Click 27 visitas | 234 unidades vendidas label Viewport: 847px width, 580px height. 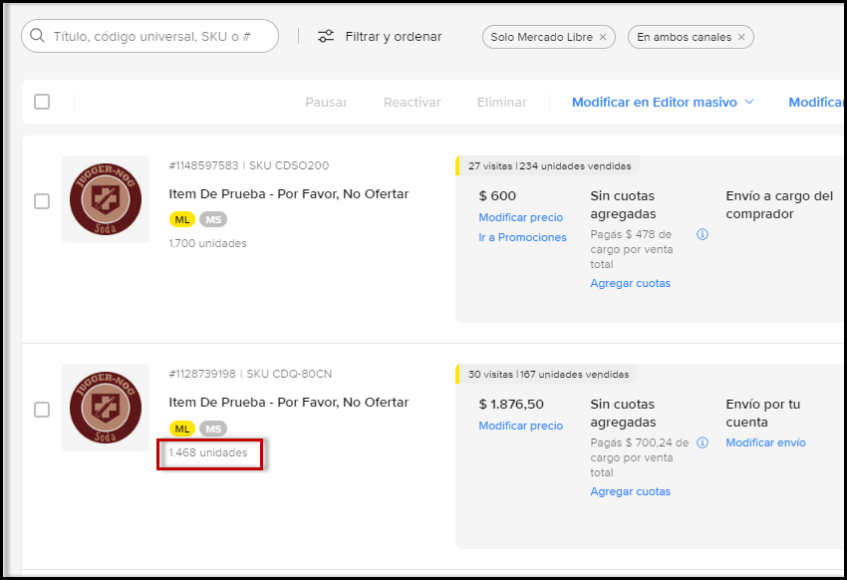tap(549, 165)
